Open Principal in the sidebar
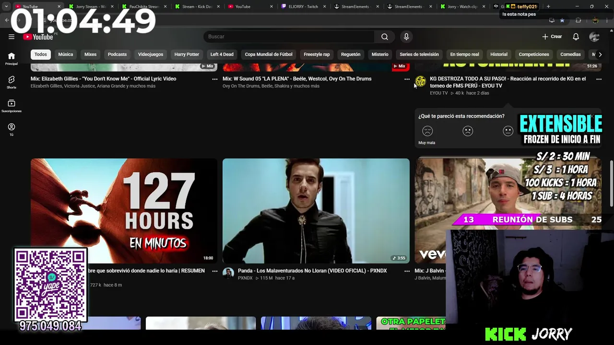This screenshot has width=614, height=345. 12,58
